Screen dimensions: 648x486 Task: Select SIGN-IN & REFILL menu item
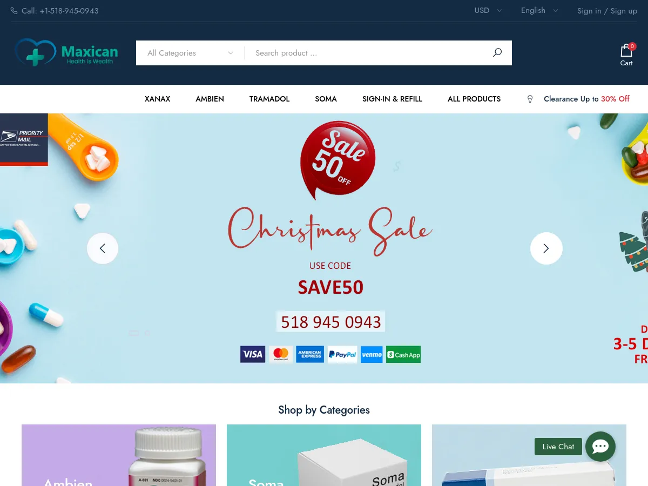pyautogui.click(x=393, y=99)
